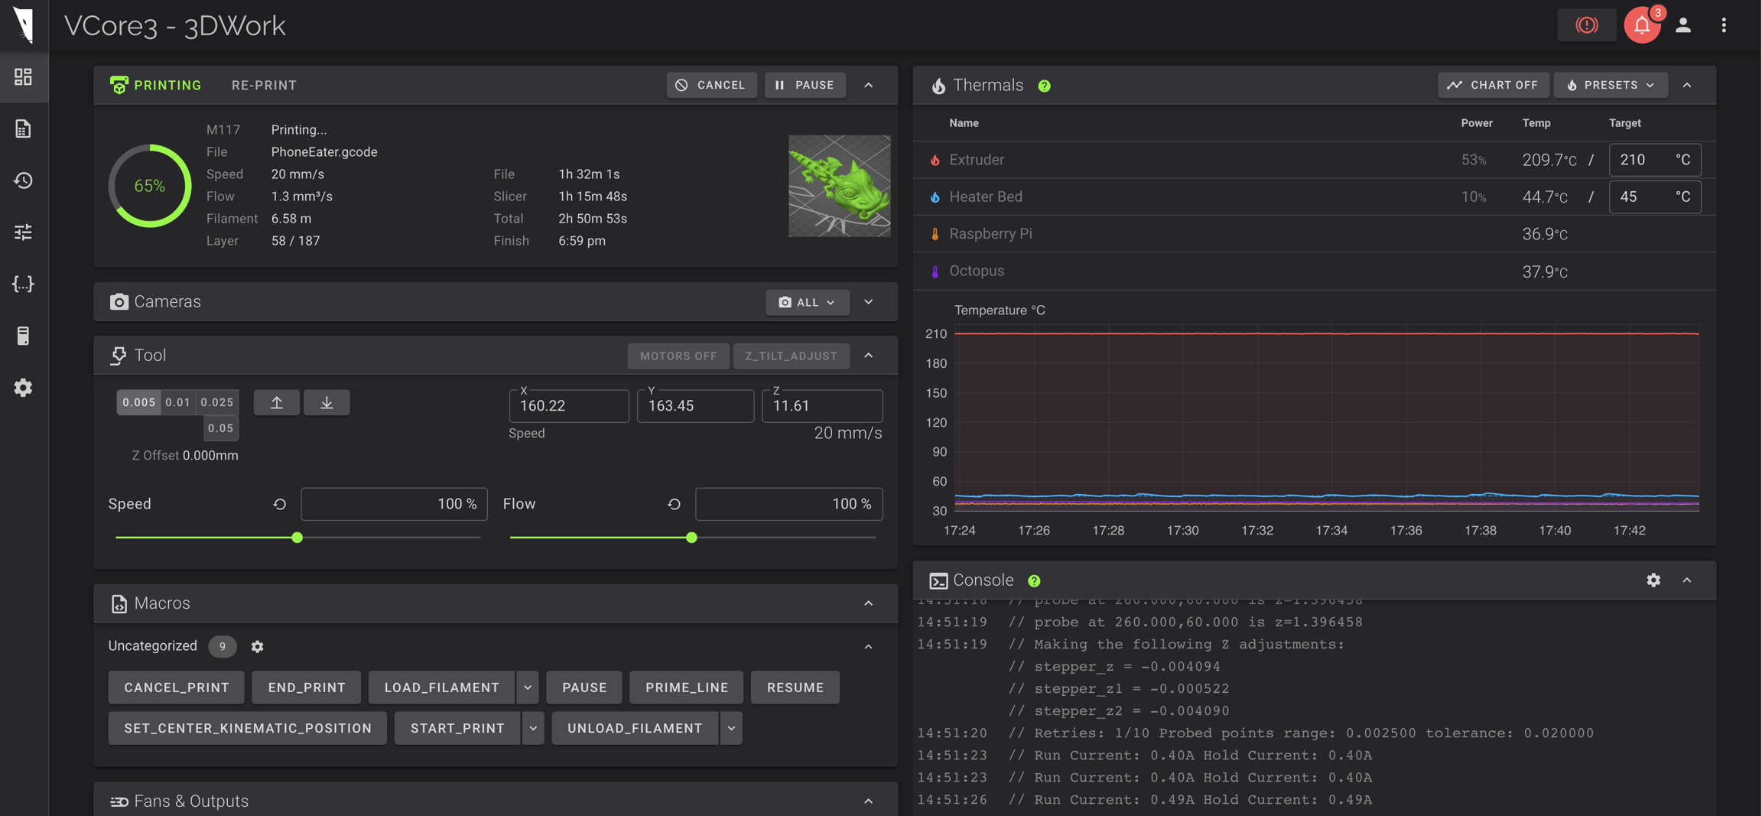Open the G-code files page in sidebar
Screen dimensions: 1762x816
point(23,128)
